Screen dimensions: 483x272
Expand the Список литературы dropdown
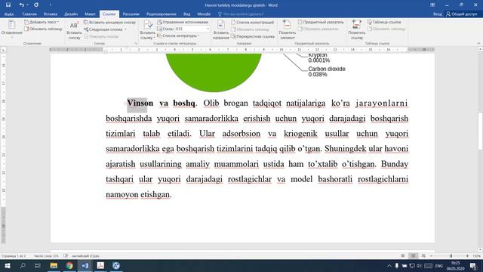click(178, 36)
